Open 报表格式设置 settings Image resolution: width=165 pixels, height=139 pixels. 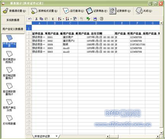click(44, 11)
